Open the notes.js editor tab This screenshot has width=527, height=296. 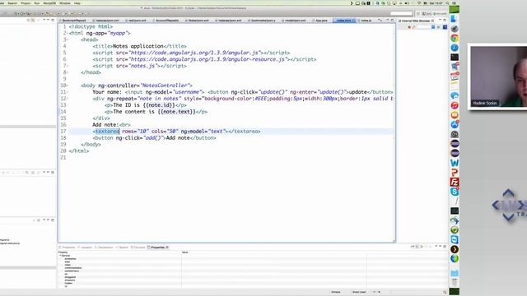click(366, 21)
